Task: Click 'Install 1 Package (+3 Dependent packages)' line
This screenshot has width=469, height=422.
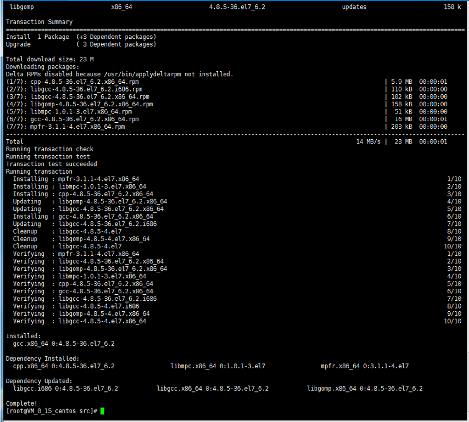Action: (x=81, y=37)
